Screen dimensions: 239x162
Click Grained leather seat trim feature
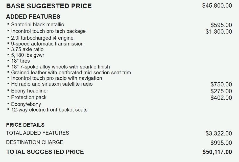click(71, 73)
